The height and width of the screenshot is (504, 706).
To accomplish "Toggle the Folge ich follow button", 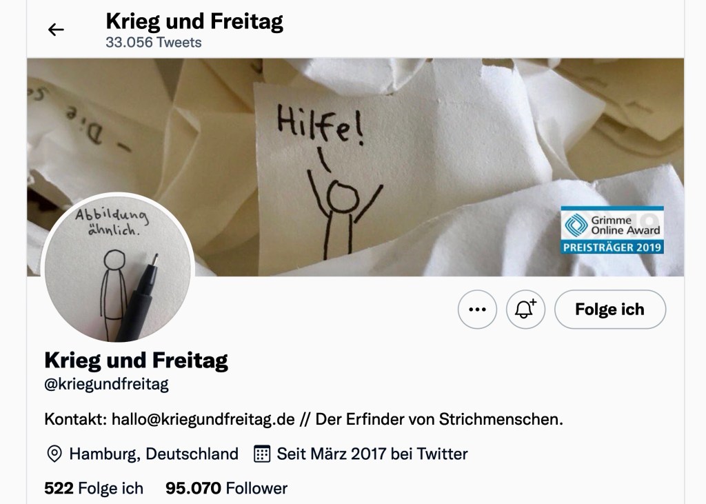I will [609, 310].
